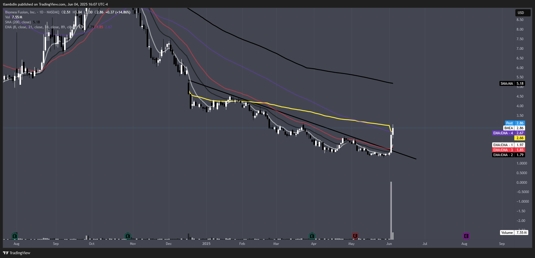Viewport: 535px width, 258px height.
Task: Click the 2025 label on time axis
Action: click(206, 244)
